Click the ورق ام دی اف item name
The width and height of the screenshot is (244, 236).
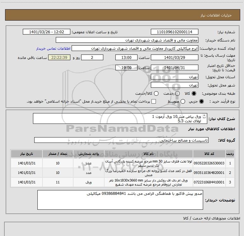click(148, 182)
